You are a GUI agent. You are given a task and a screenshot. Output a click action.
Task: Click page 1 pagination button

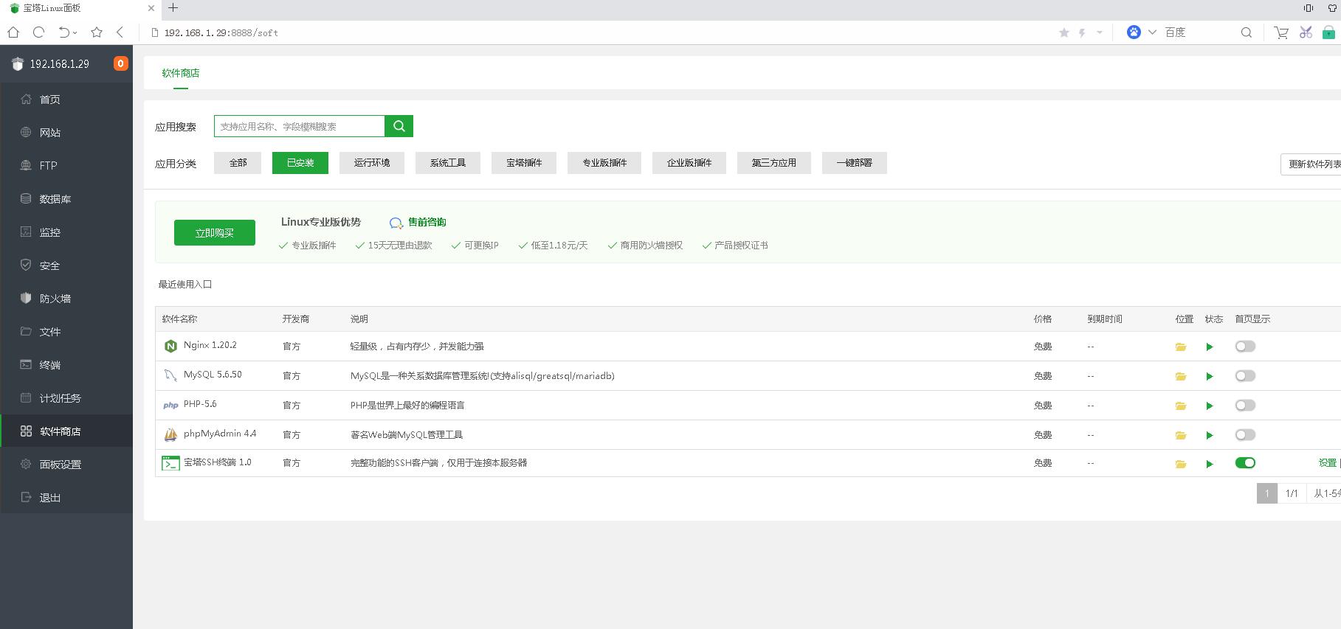1267,493
